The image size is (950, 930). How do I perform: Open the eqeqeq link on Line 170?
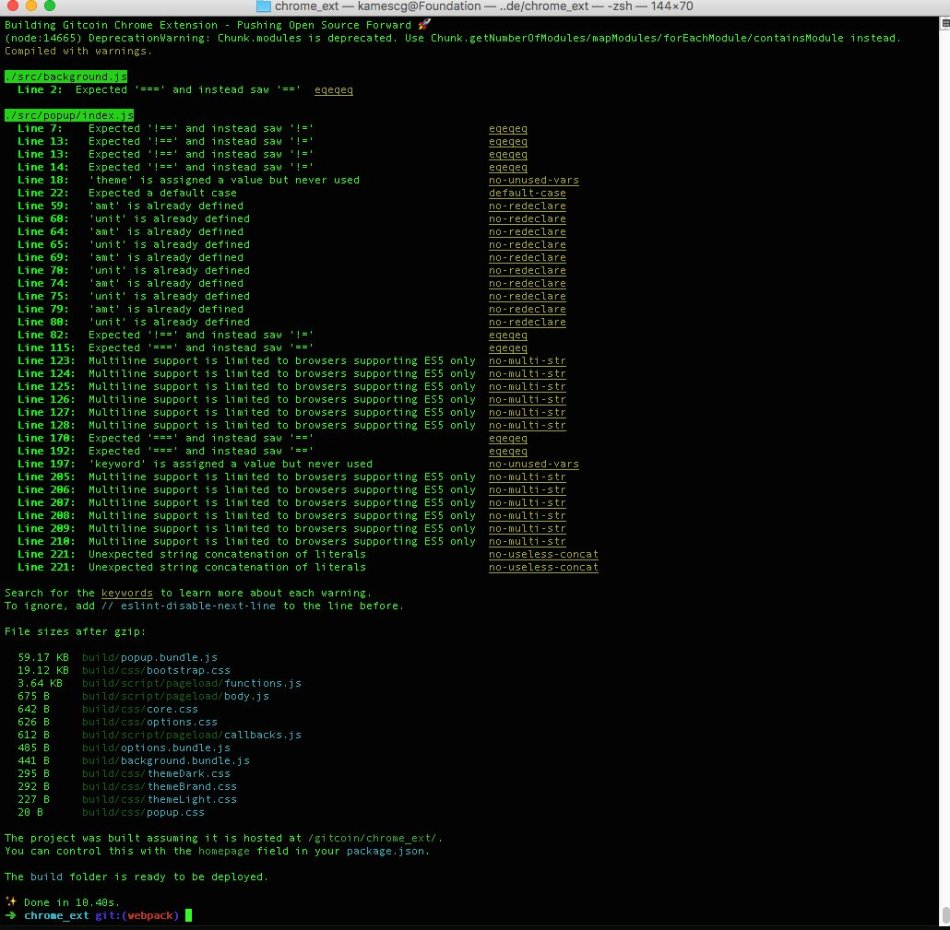click(x=507, y=439)
